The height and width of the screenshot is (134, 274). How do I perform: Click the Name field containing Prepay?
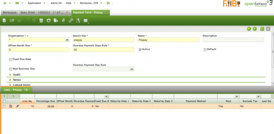click(x=168, y=40)
